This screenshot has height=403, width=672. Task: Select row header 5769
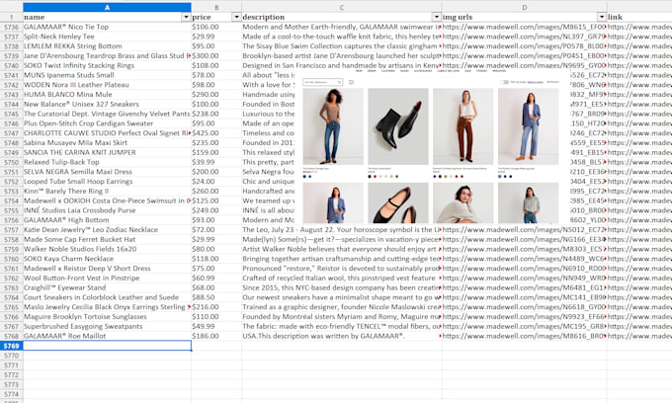(12, 346)
